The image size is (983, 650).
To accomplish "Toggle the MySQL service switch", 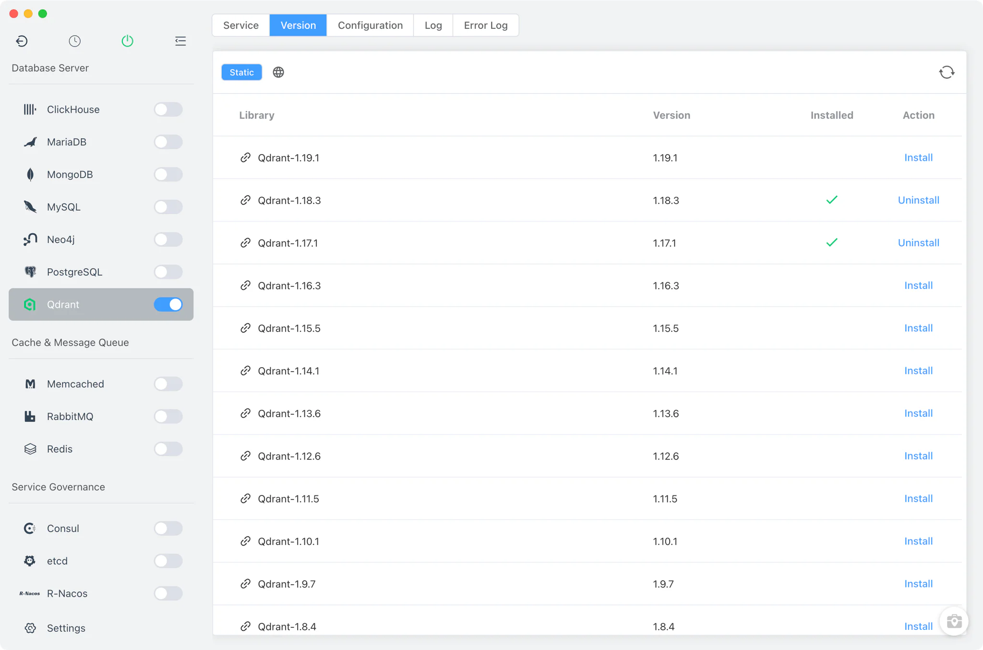I will point(168,207).
